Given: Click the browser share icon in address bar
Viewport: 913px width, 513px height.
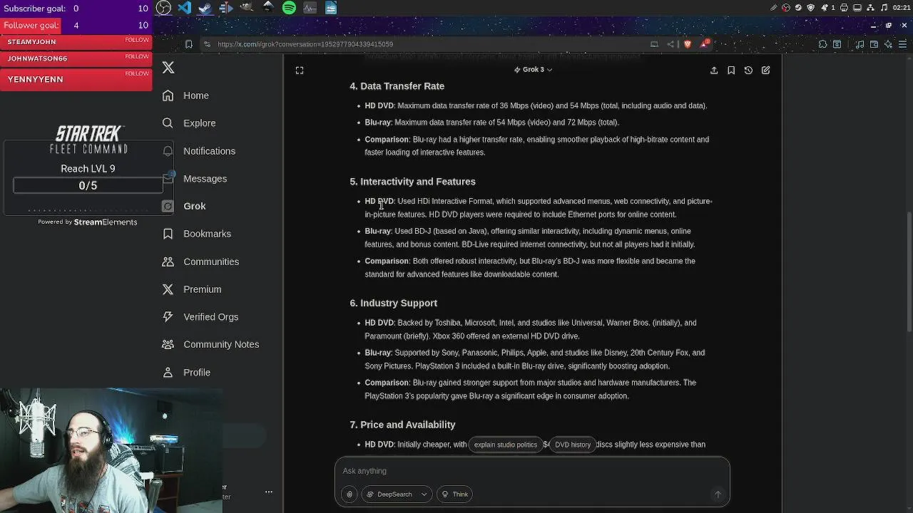Looking at the screenshot, I should (670, 44).
